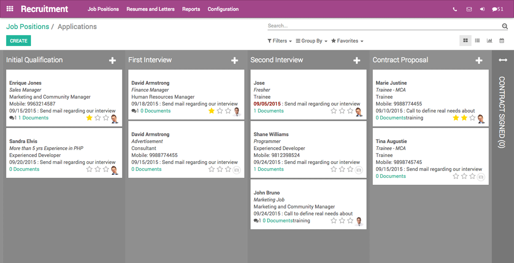This screenshot has width=514, height=263.
Task: Open the graph view
Action: pyautogui.click(x=490, y=41)
